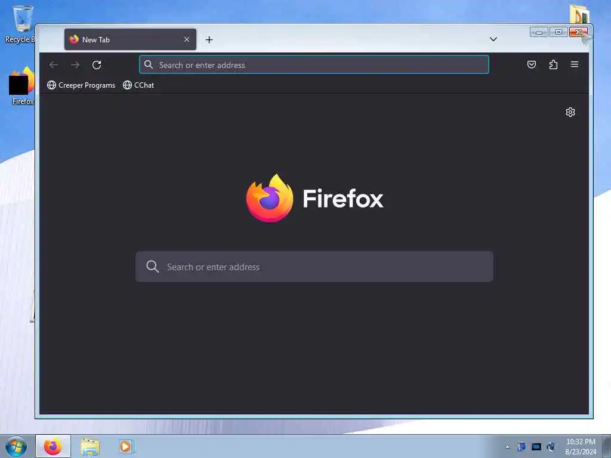Viewport: 611px width, 458px height.
Task: Focus the top address bar
Action: click(314, 64)
